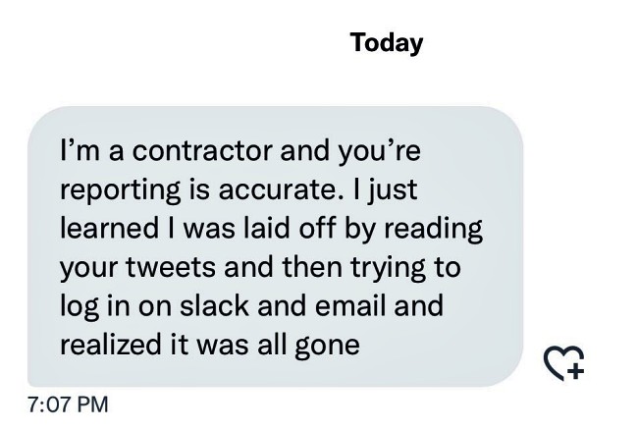The height and width of the screenshot is (430, 638).
Task: Click the words "laid off" in the message
Action: [x=290, y=228]
